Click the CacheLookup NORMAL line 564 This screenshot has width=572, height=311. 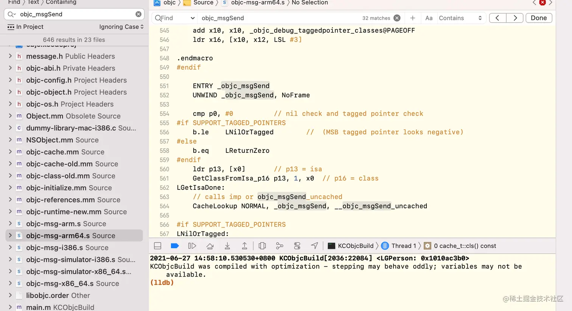click(310, 206)
